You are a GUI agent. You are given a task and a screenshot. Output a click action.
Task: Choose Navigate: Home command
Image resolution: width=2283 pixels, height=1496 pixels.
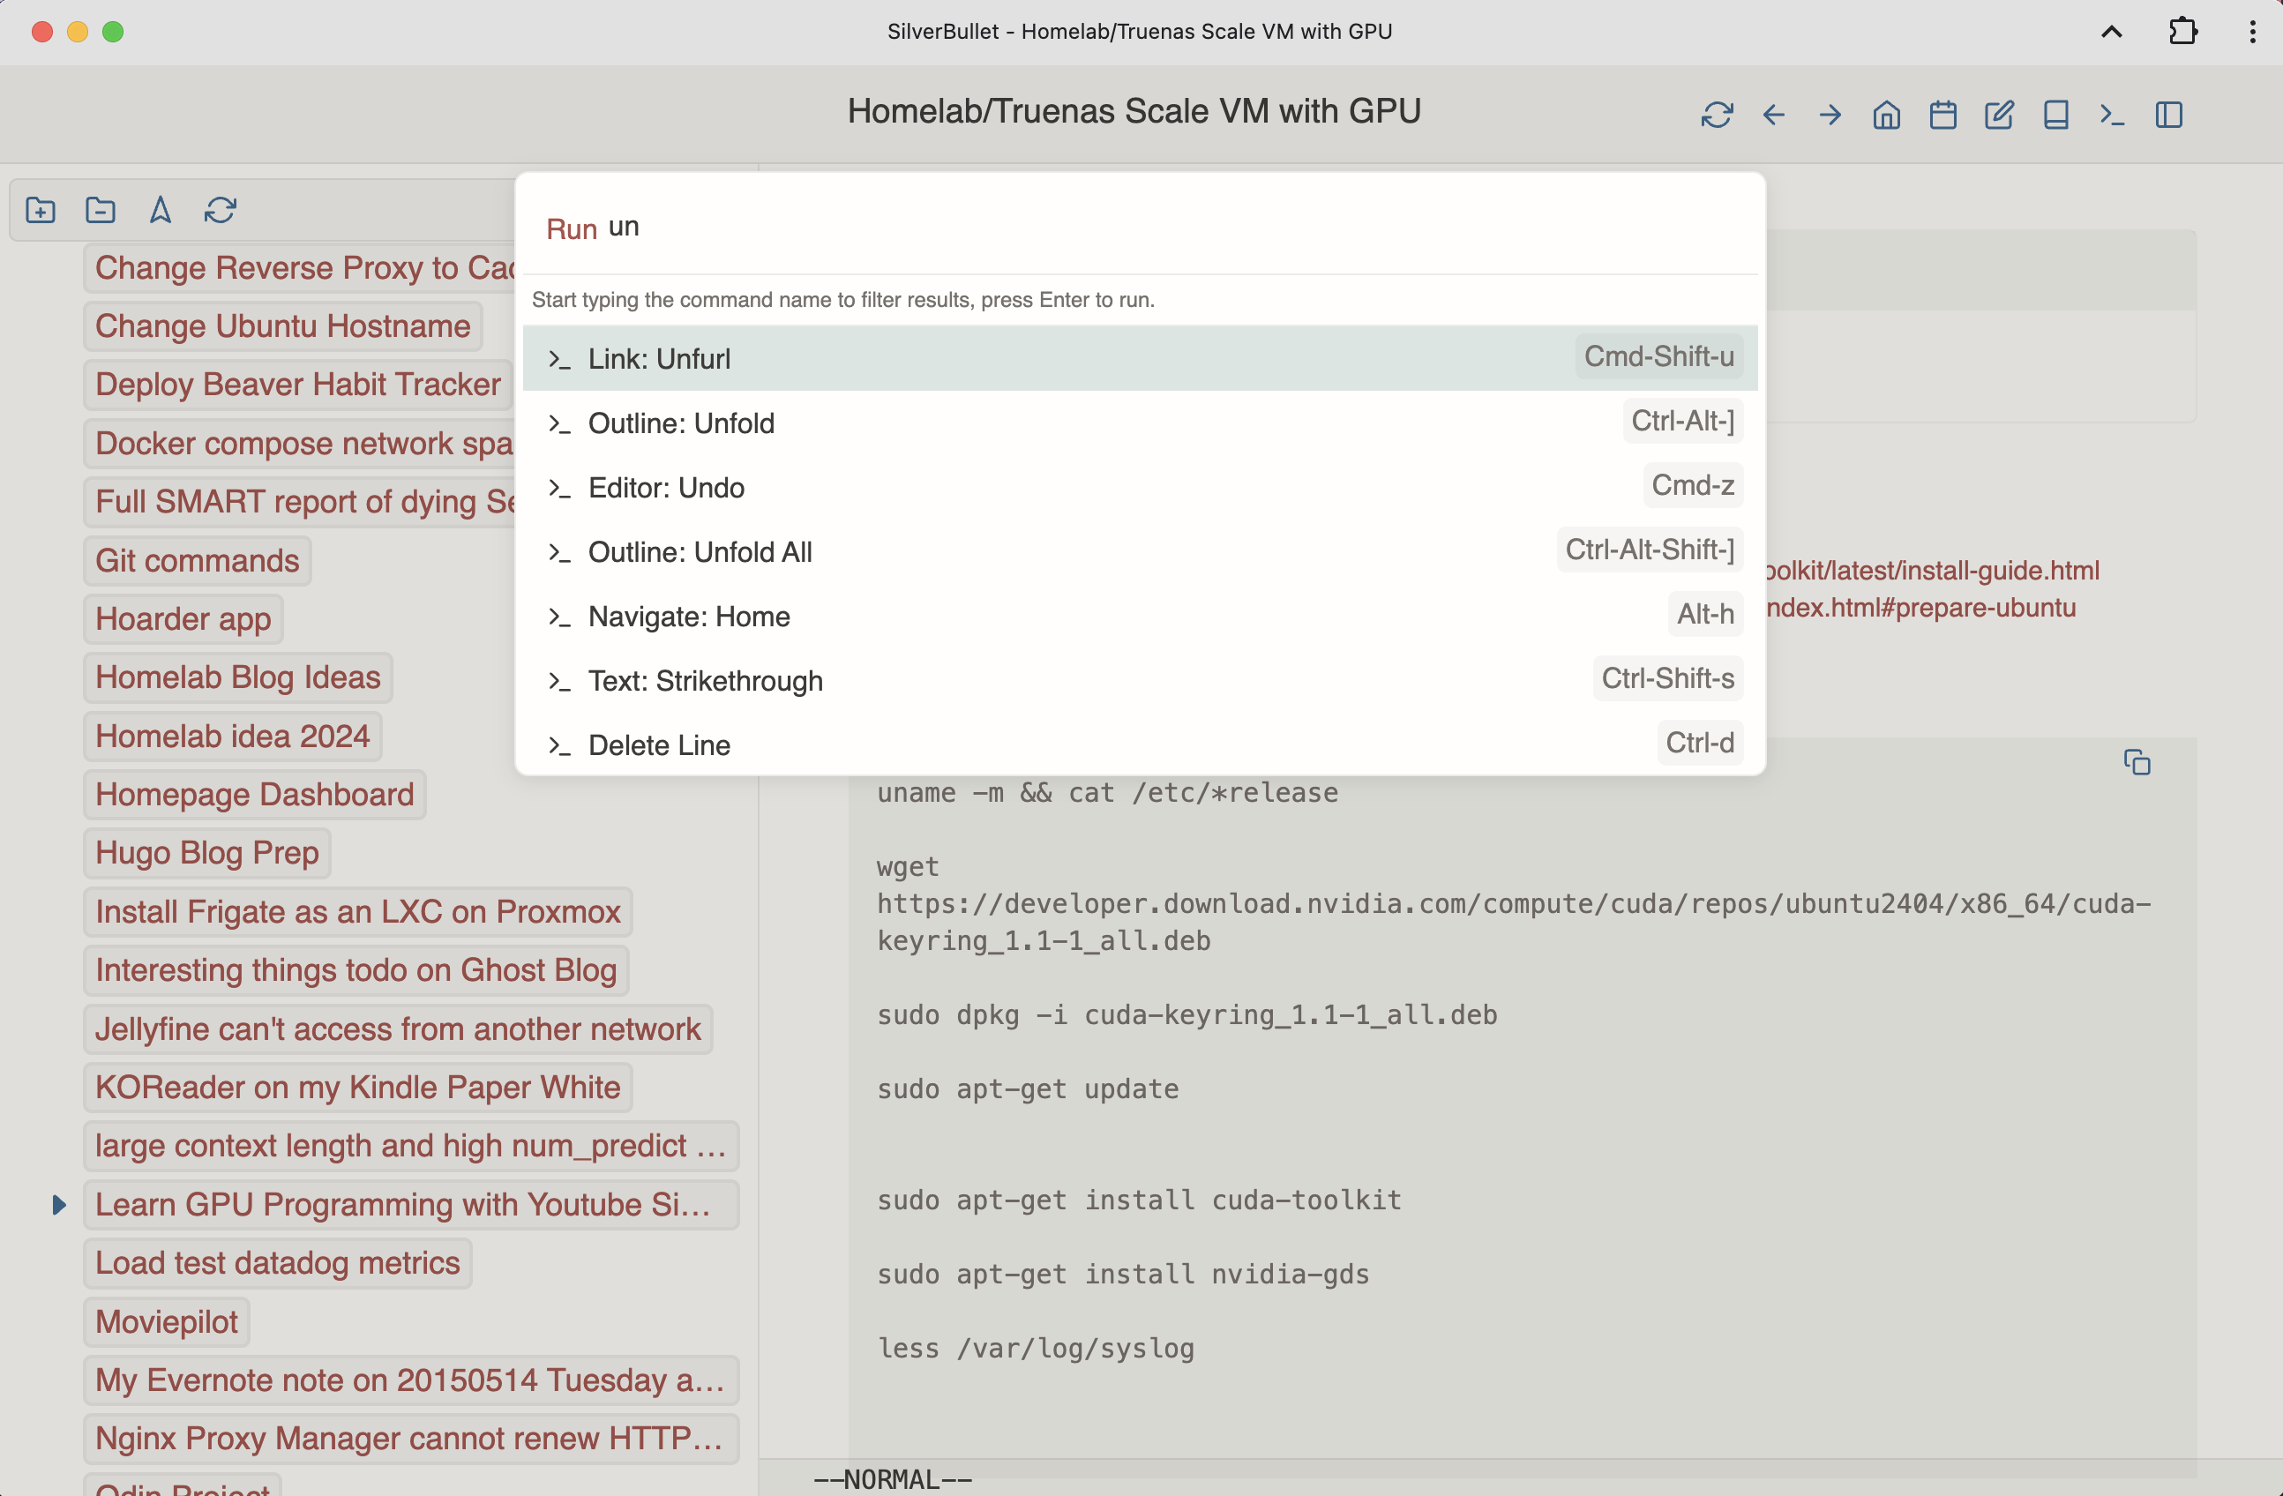(x=1140, y=615)
